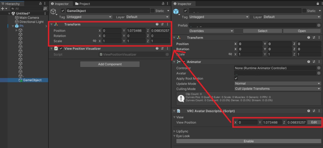
Task: Toggle the avatar object active checkbox in right Inspector
Action: pyautogui.click(x=185, y=11)
